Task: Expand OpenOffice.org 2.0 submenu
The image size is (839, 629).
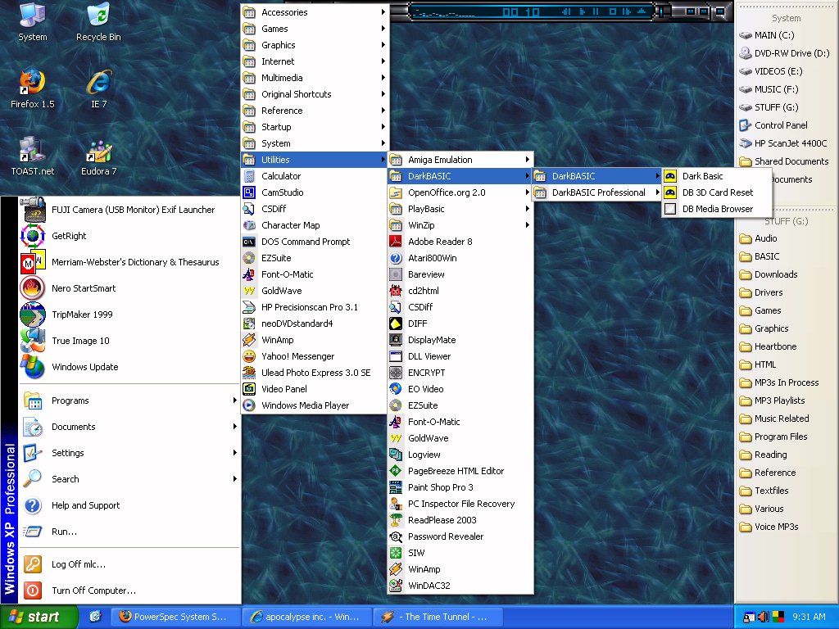Action: click(x=460, y=192)
